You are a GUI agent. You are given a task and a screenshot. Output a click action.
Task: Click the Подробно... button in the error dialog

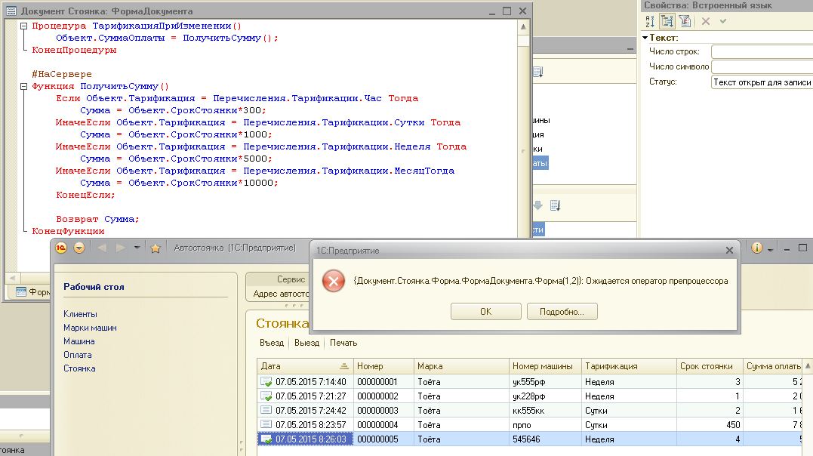pyautogui.click(x=562, y=312)
